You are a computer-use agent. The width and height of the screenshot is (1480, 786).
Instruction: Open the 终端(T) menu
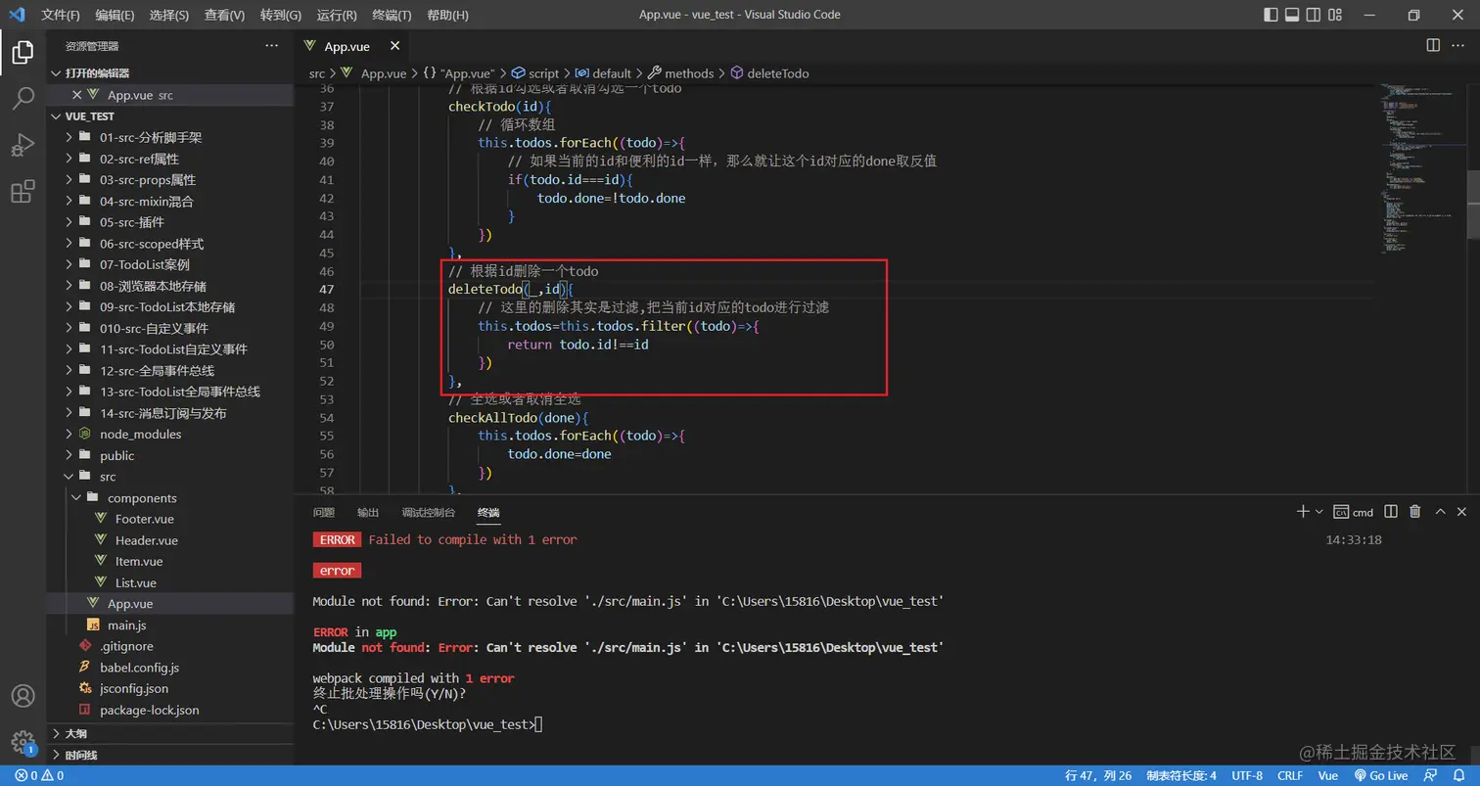[x=393, y=15]
